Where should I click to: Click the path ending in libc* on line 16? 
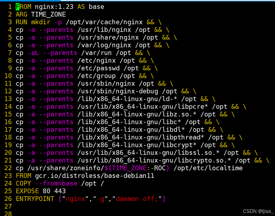[x=129, y=122]
